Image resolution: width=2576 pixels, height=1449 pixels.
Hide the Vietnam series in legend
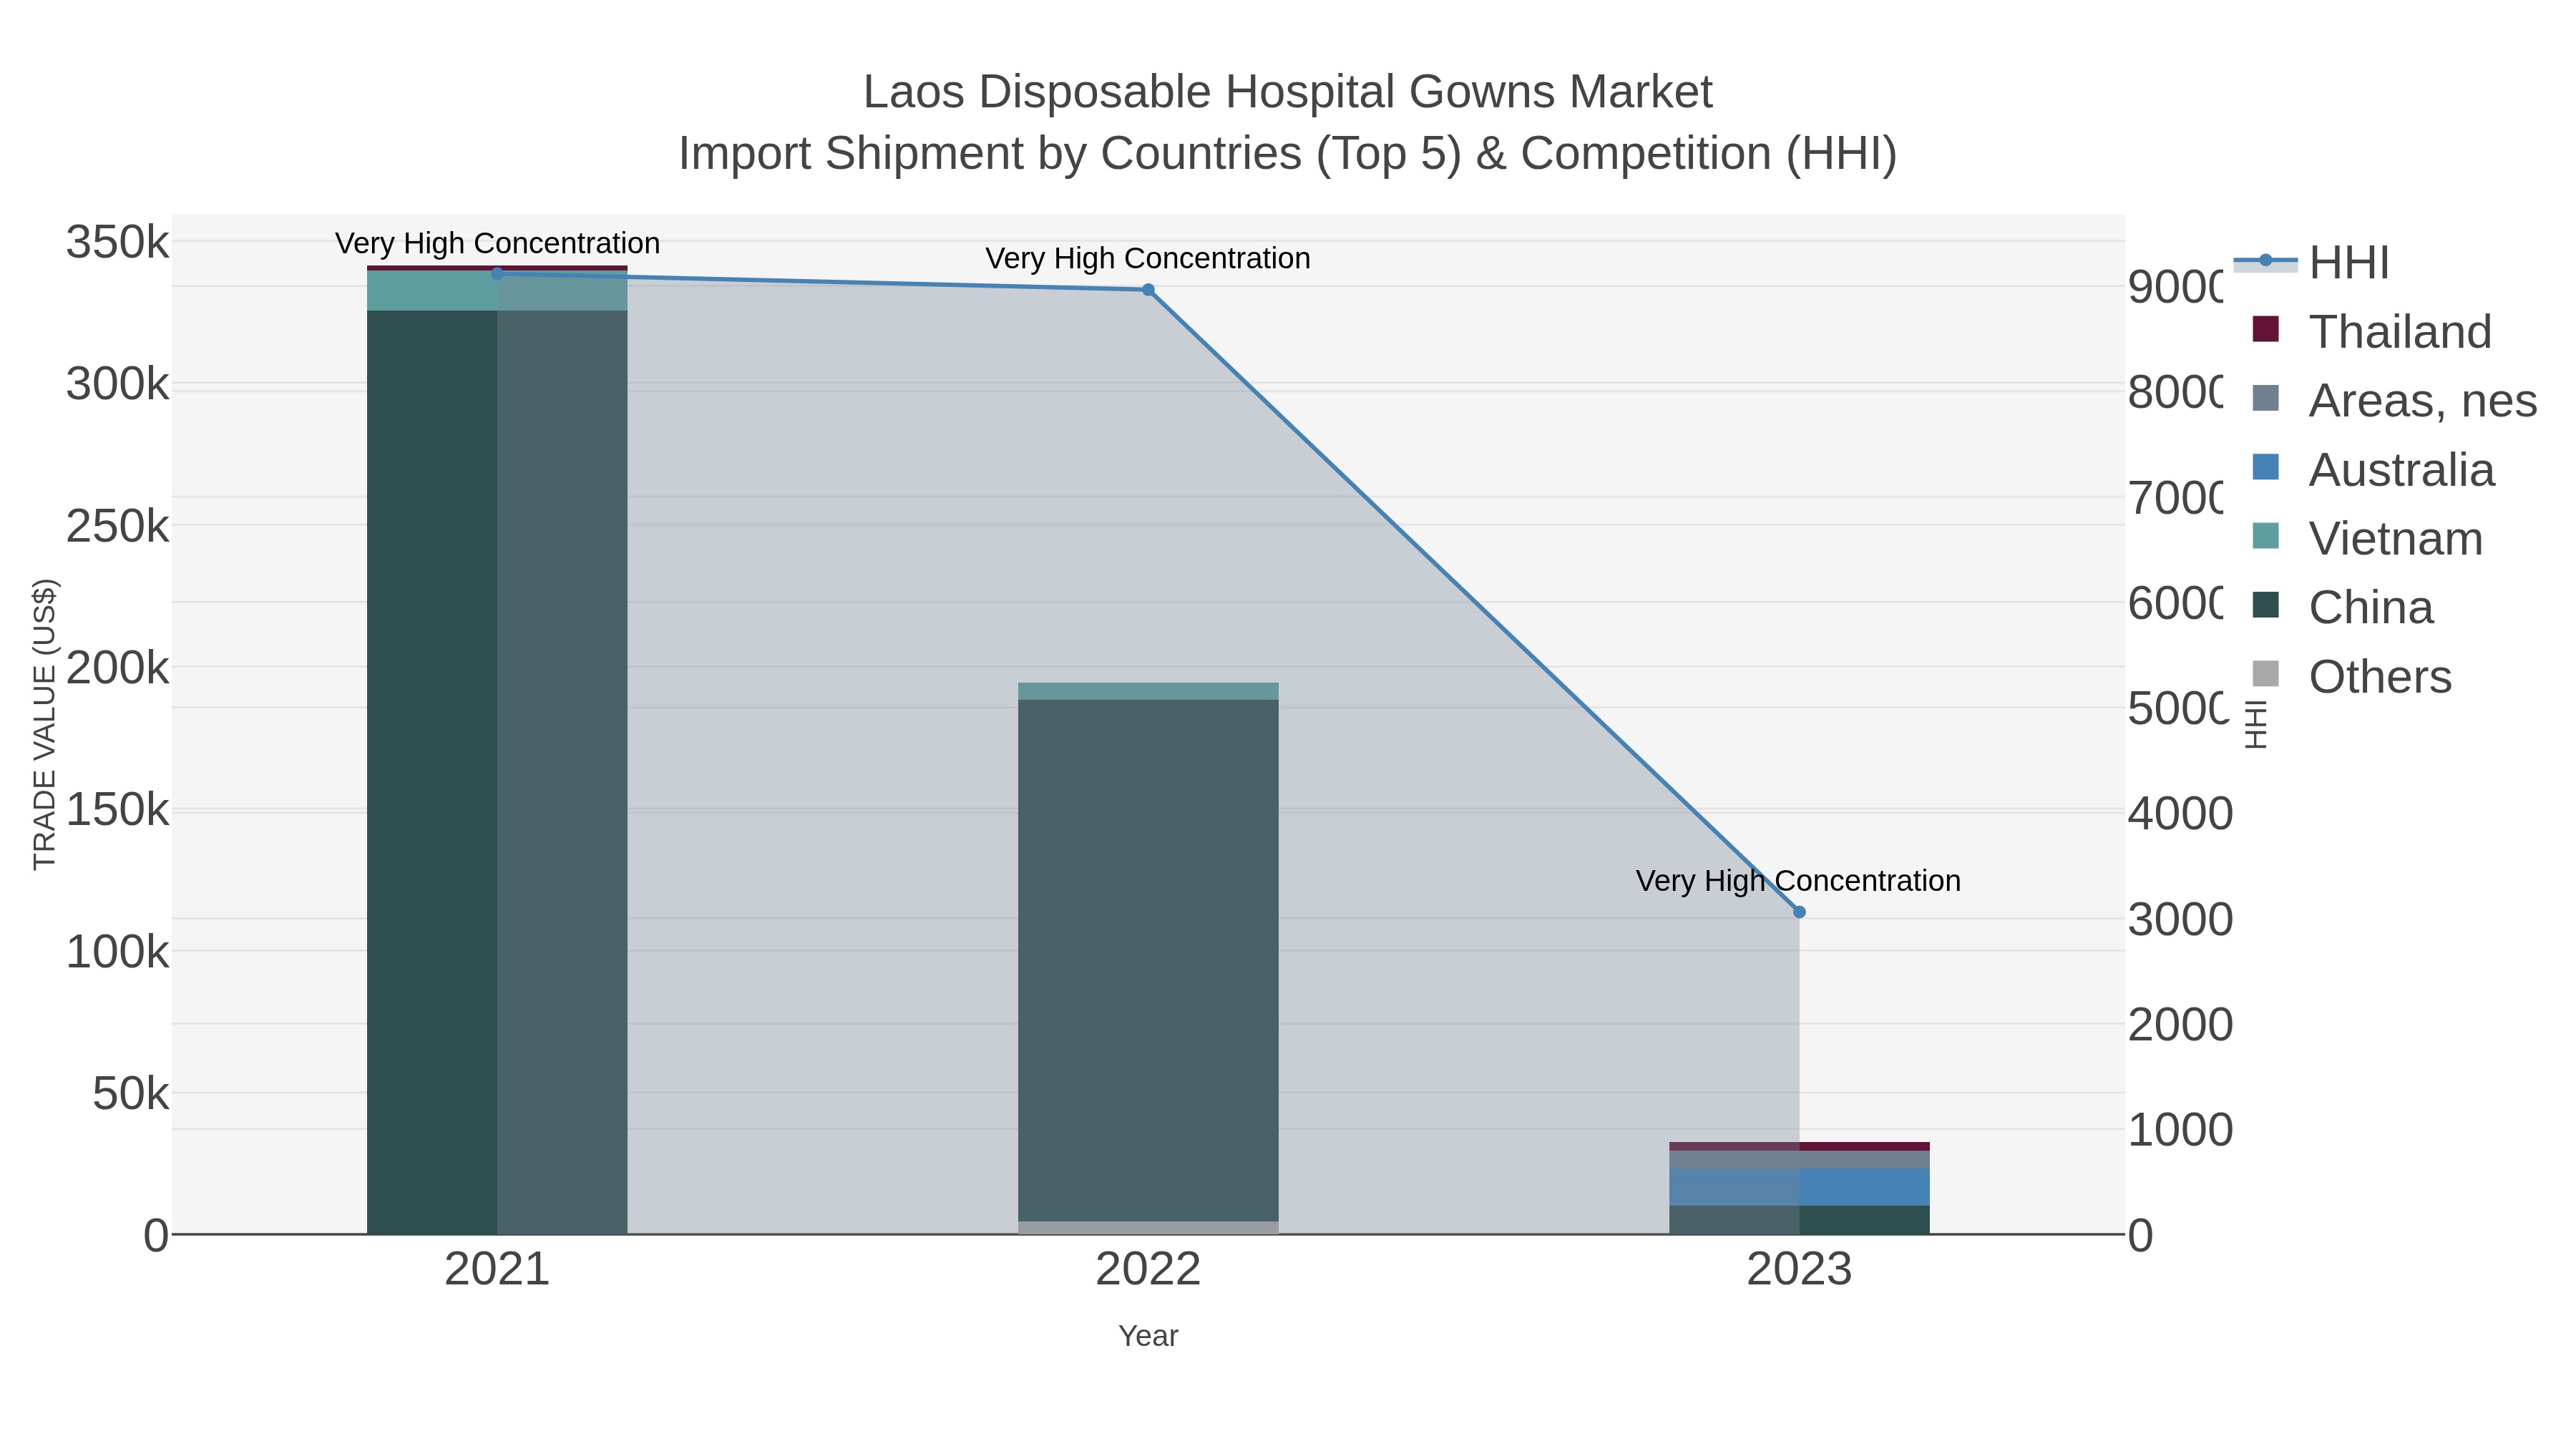(2366, 539)
